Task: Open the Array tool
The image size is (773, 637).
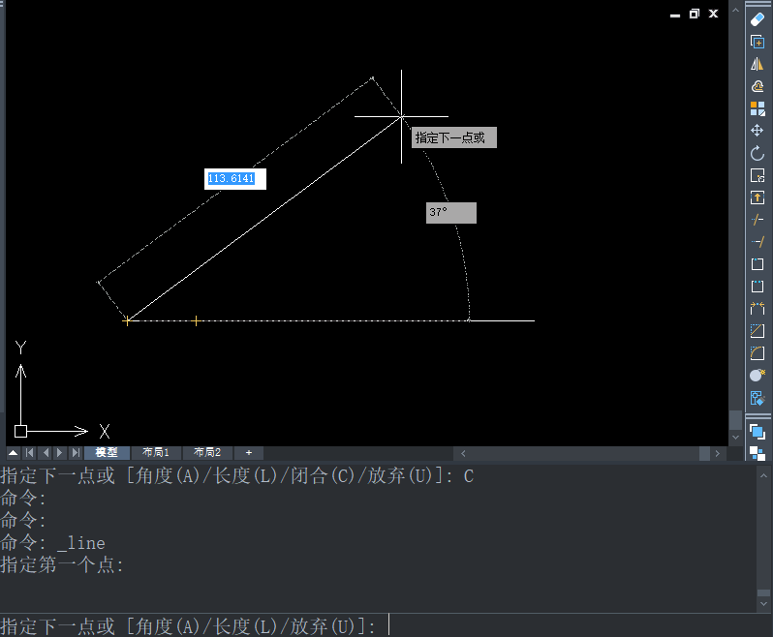Action: coord(758,108)
